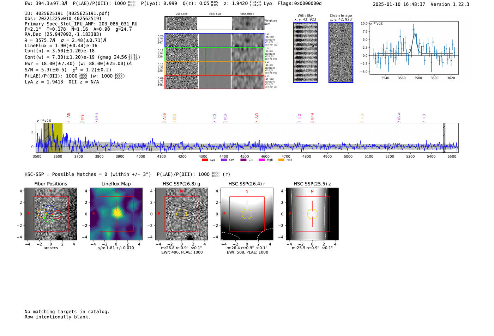
Task: Open the Lineflux Map panel
Action: pos(116,214)
